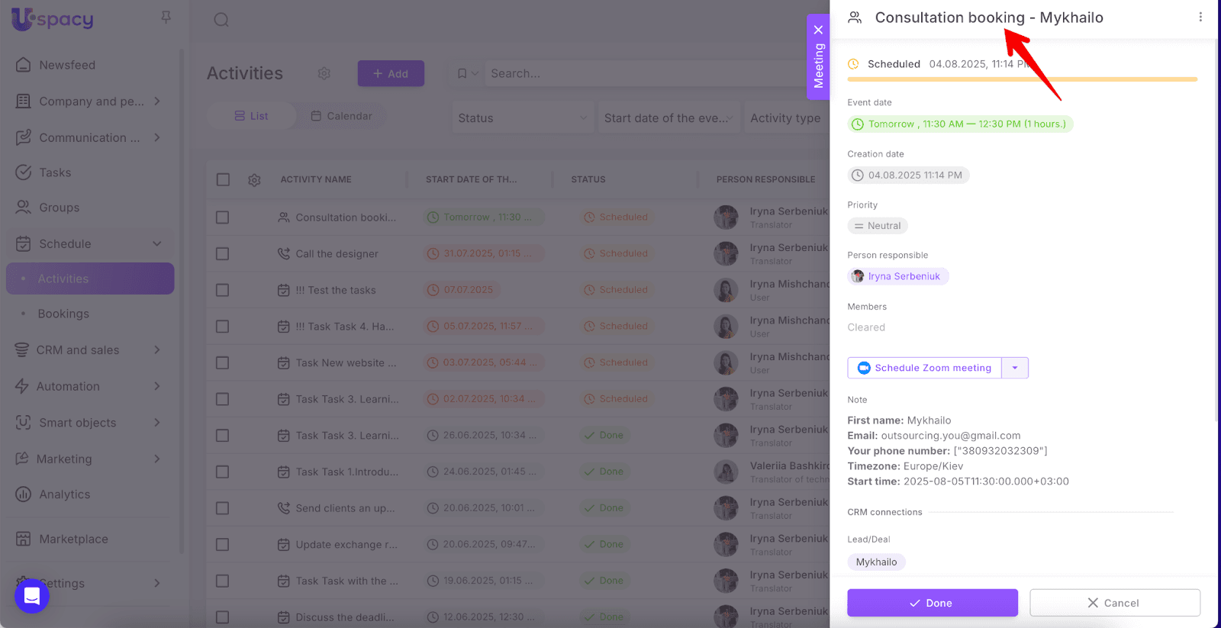Image resolution: width=1221 pixels, height=628 pixels.
Task: Check the Update exchange row checkbox
Action: 223,545
